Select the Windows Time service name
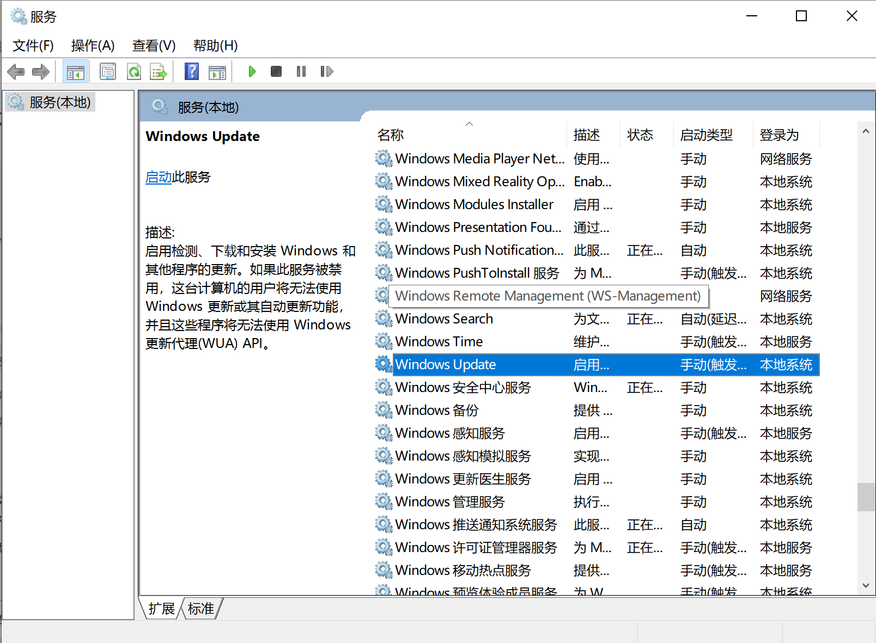This screenshot has width=876, height=643. tap(439, 341)
